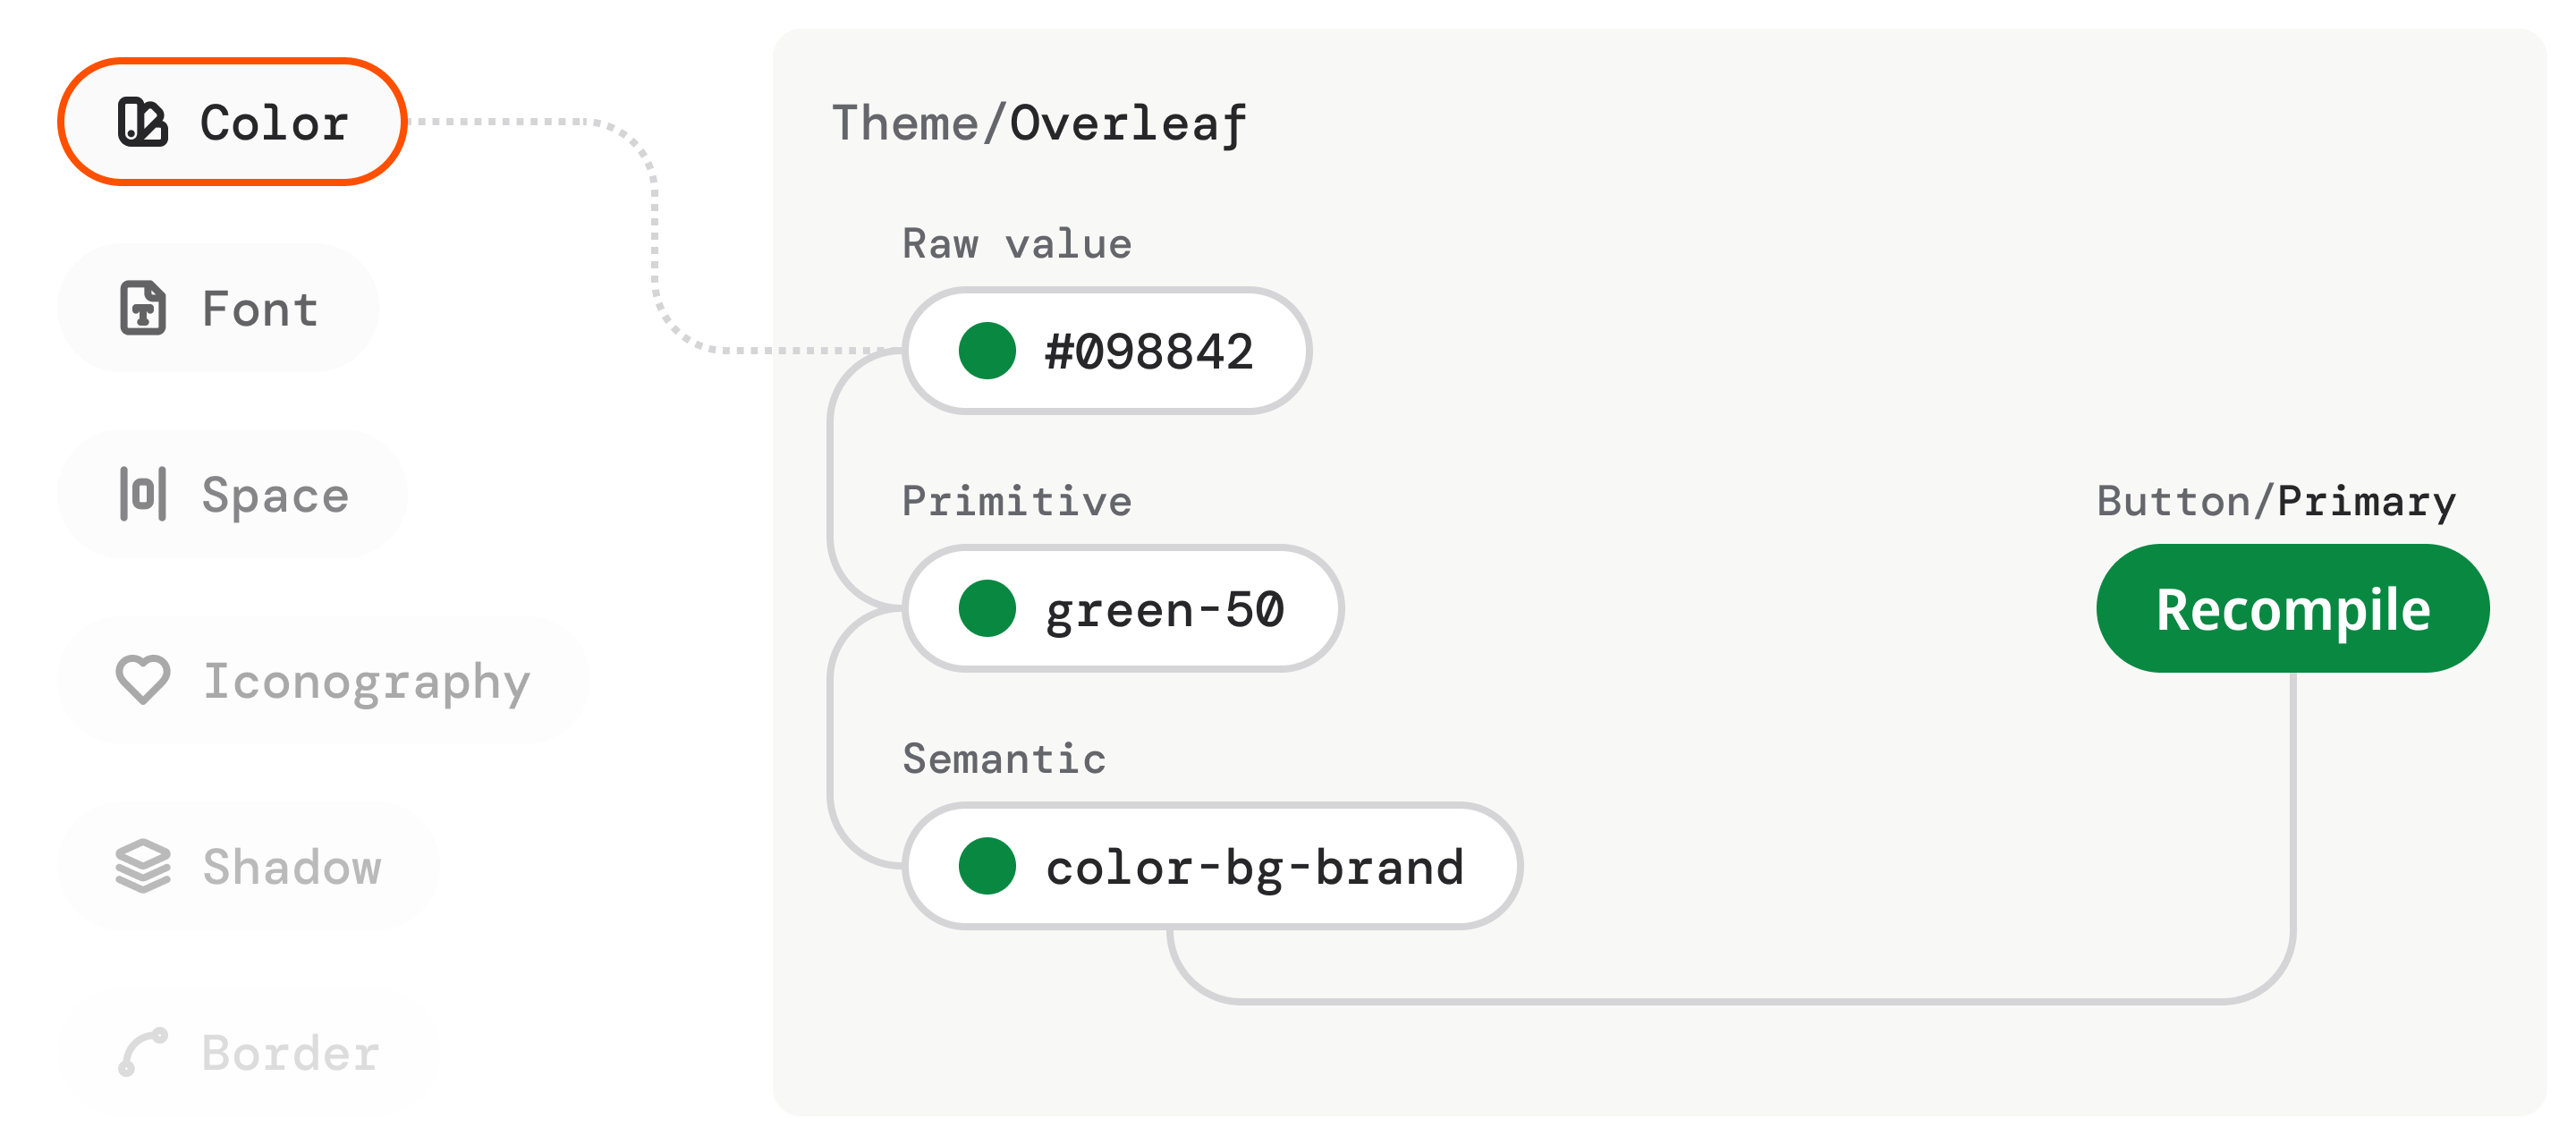Click the Space spacing icon

[142, 494]
